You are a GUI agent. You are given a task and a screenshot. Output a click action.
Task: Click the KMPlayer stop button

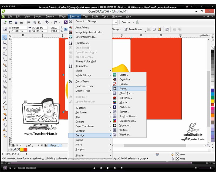(122, 168)
